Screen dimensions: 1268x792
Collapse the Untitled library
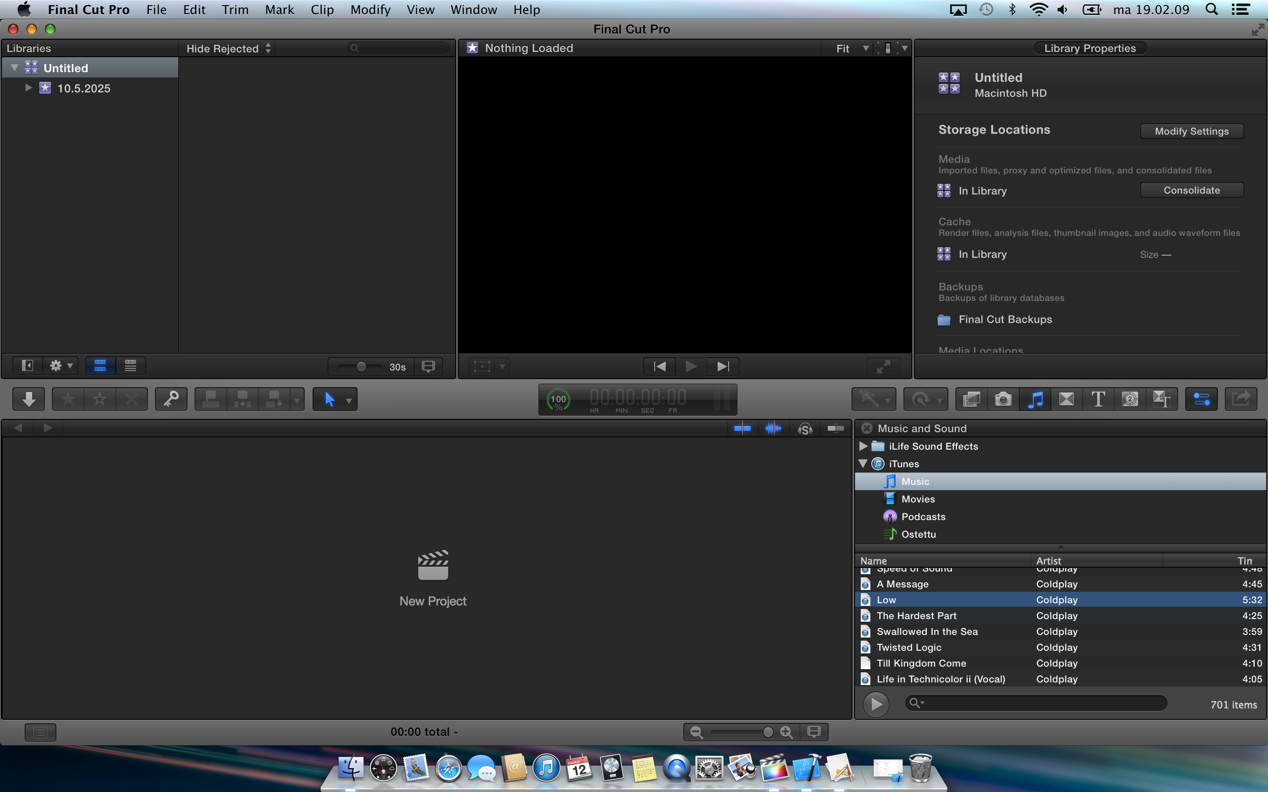15,68
